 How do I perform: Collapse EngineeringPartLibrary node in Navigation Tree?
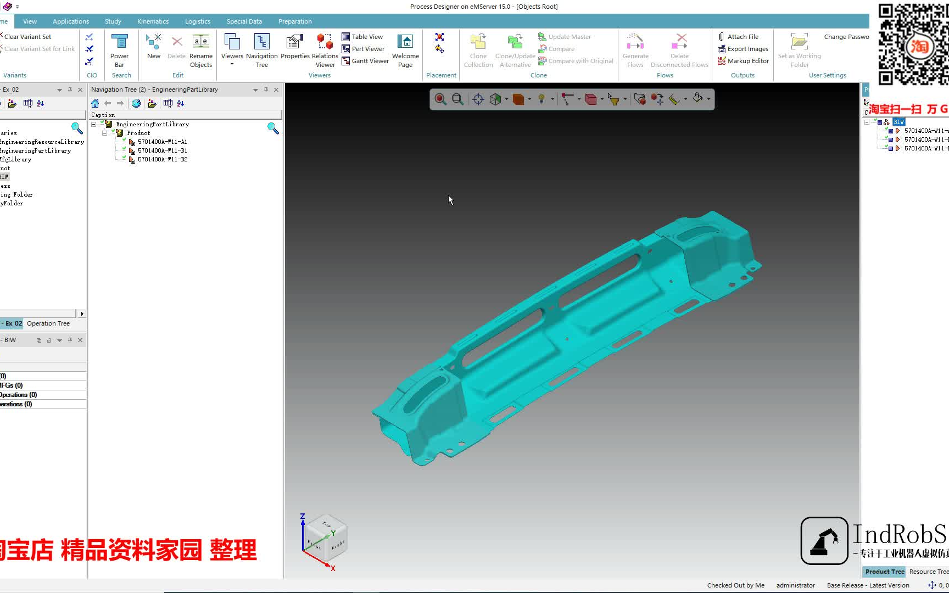point(94,124)
